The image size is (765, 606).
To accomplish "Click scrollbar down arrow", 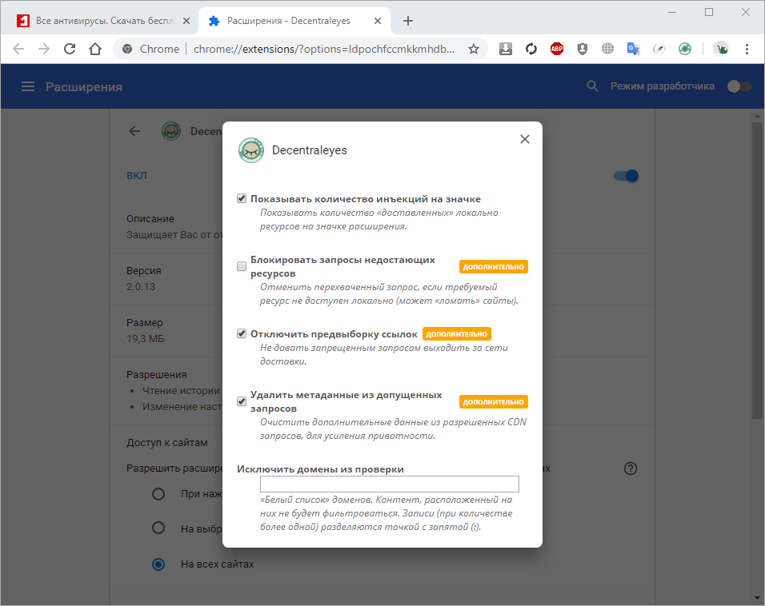I will 757,598.
